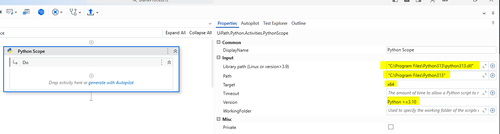This screenshot has width=500, height=134.
Task: Open expression editor for Library path
Action: pyautogui.click(x=484, y=66)
